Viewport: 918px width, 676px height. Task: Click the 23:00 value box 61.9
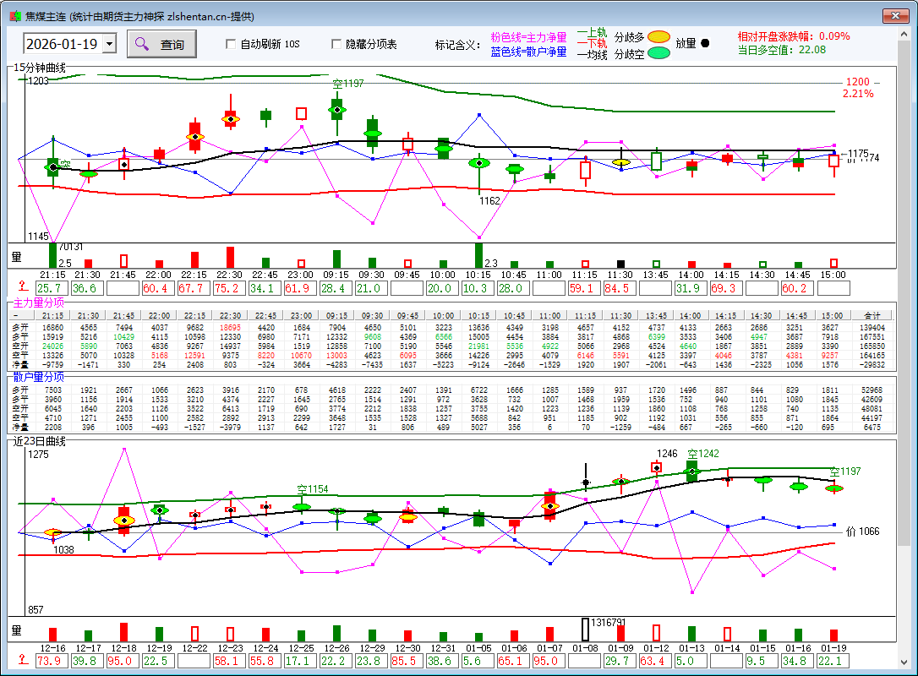pyautogui.click(x=301, y=288)
